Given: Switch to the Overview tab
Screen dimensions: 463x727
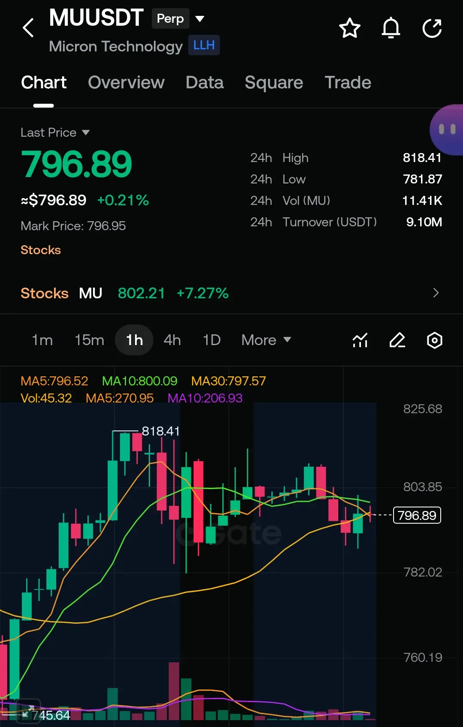Looking at the screenshot, I should coord(126,82).
